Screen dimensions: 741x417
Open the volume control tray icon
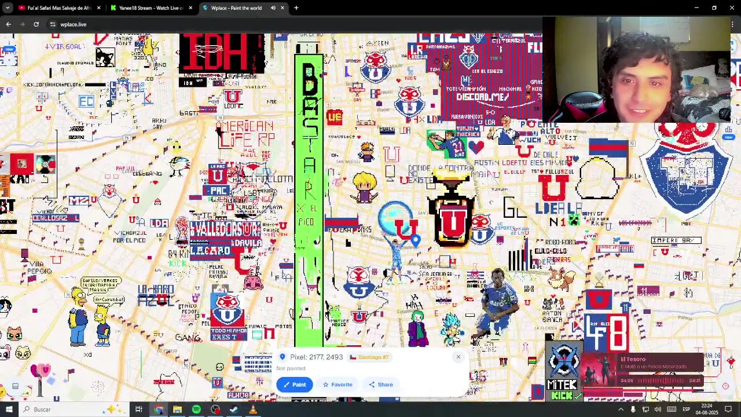(658, 409)
